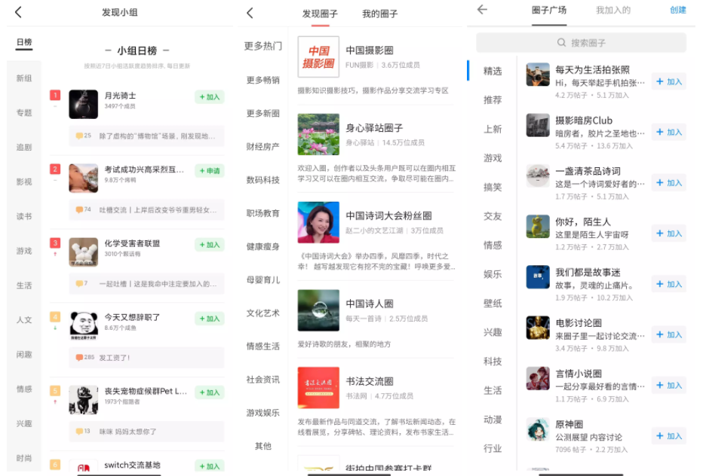Click 创建 link to create a circle
The width and height of the screenshot is (703, 476).
click(677, 10)
